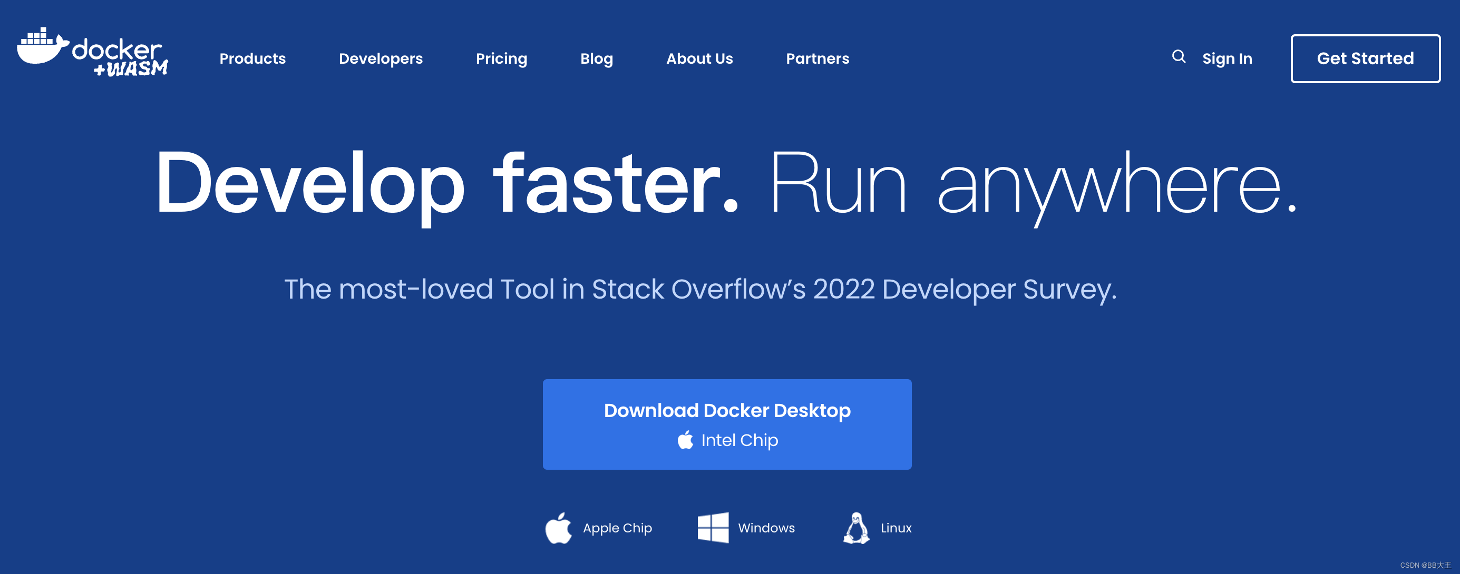Go to the Pricing page
Viewport: 1460px width, 574px height.
tap(501, 59)
